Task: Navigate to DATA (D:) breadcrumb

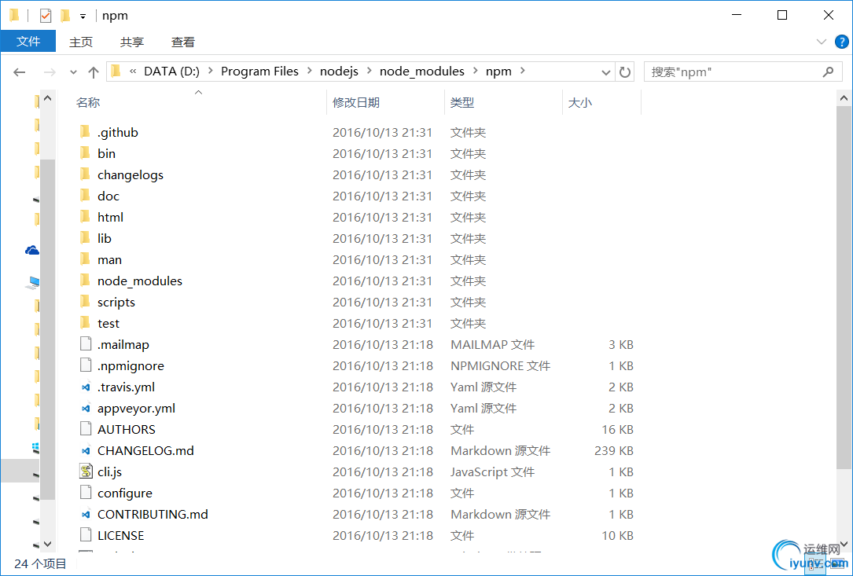Action: tap(172, 72)
